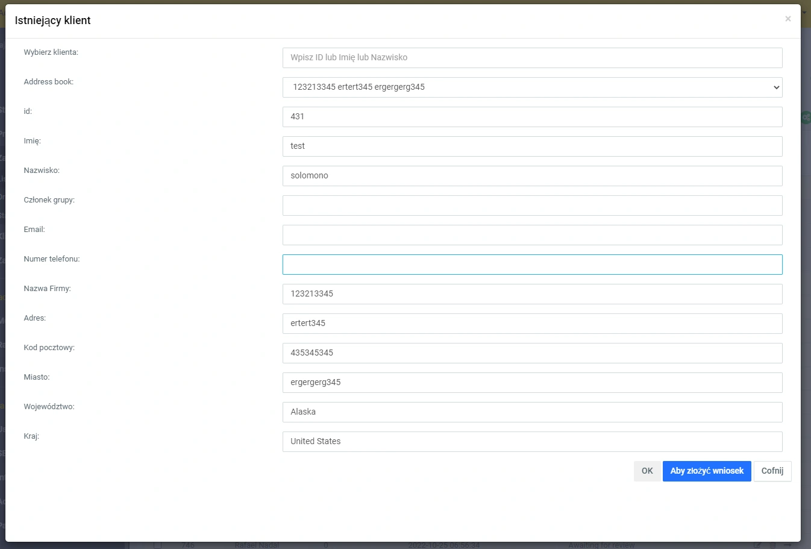Click the 'Address book:' label text
Screen dimensions: 811x549
coord(49,82)
